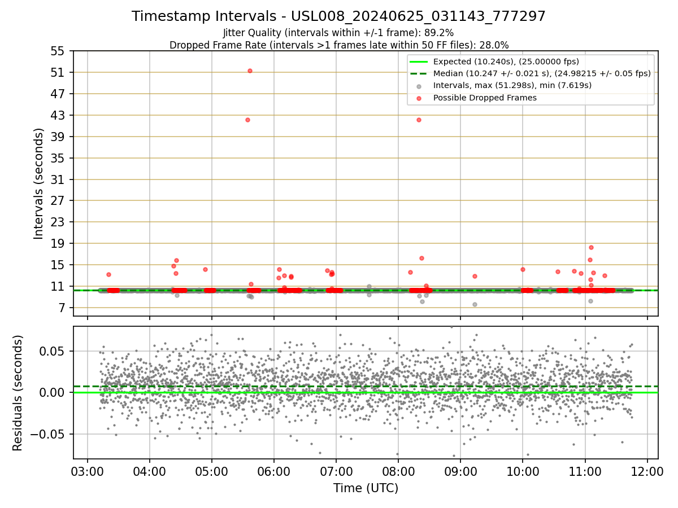This screenshot has width=678, height=508.
Task: Click the 'Possible Dropped Frames' legend label
Action: click(485, 98)
